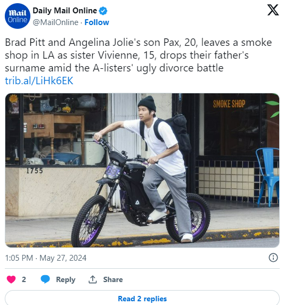Viewport: 284px width, 305px height.
Task: Click the share upload arrow icon
Action: point(93,279)
